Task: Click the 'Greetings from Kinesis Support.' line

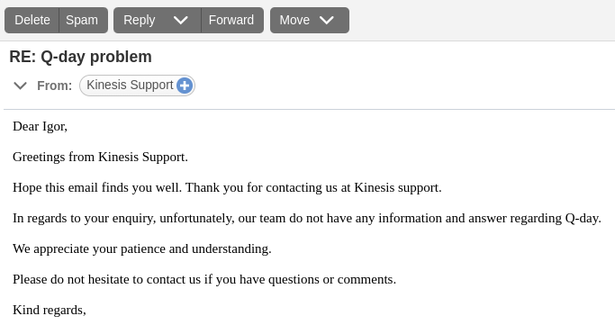Action: (x=101, y=157)
